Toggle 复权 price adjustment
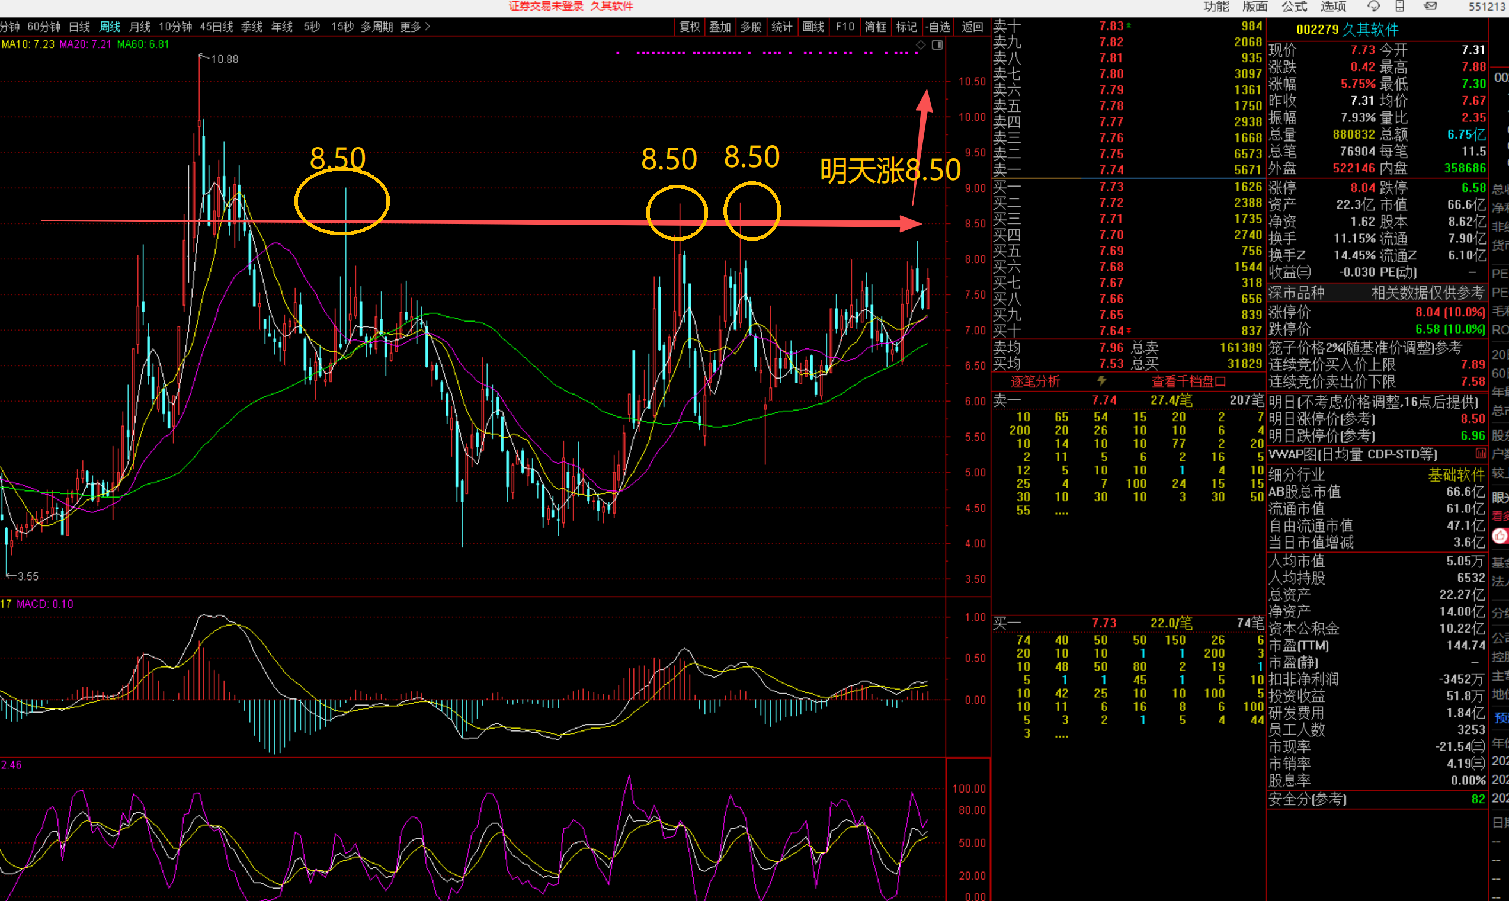1509x901 pixels. point(689,27)
